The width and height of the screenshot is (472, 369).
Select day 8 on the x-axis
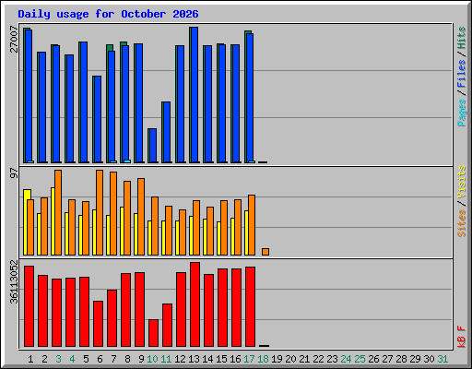127,359
